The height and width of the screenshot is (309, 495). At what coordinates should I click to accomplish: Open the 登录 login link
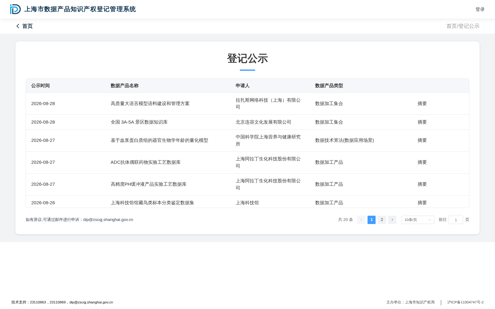click(480, 9)
